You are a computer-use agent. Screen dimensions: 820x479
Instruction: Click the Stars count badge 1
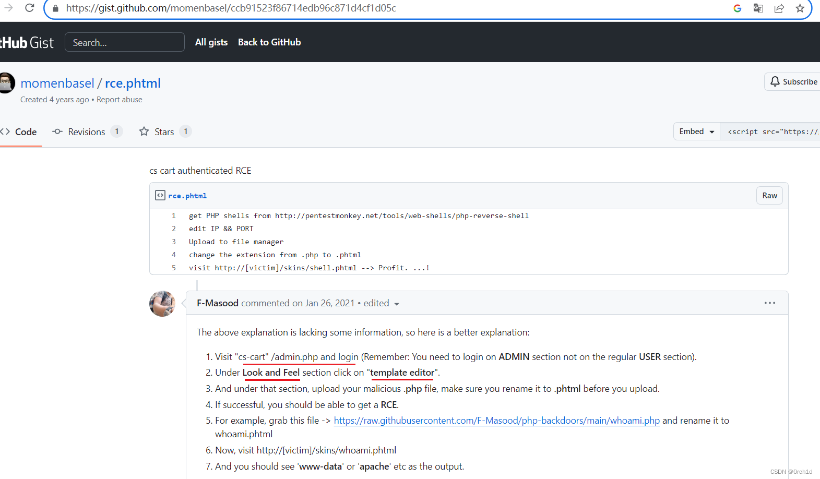(186, 131)
